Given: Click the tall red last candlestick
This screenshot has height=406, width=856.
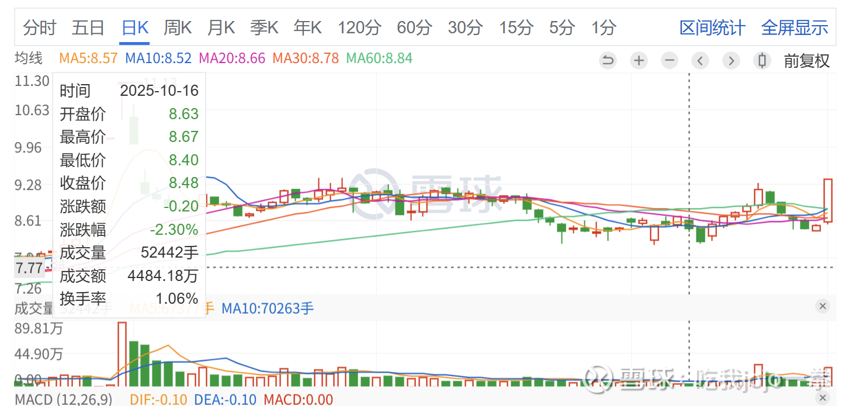Looking at the screenshot, I should [x=828, y=200].
